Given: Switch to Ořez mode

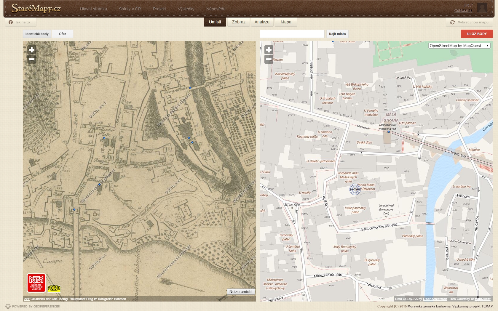Looking at the screenshot, I should point(63,34).
